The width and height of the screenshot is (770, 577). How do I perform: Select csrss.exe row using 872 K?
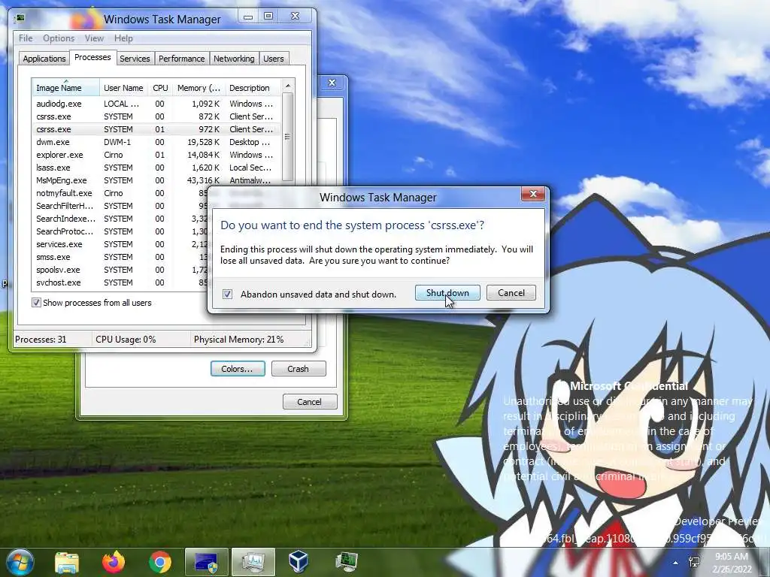[x=156, y=116]
